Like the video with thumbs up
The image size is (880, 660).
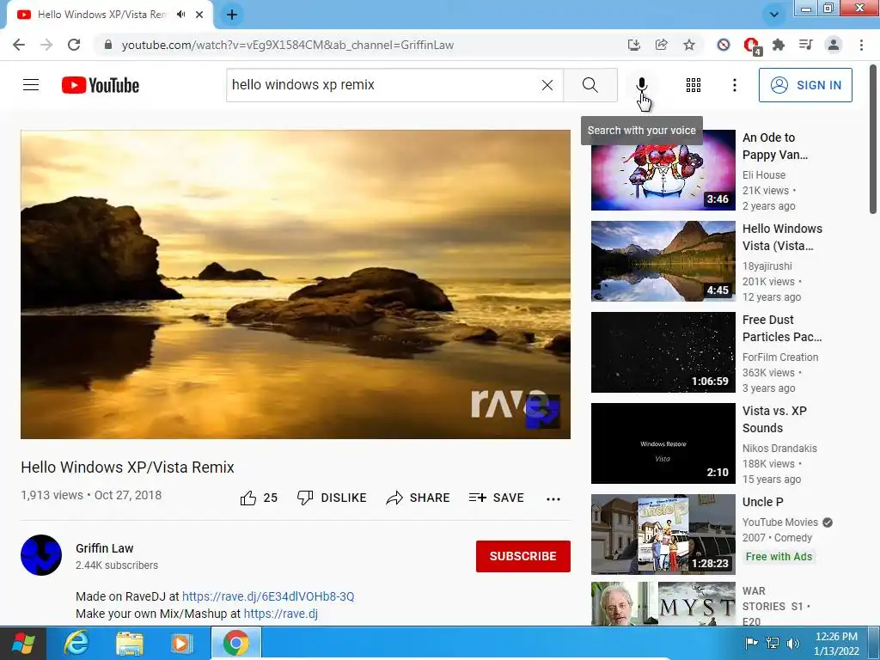[259, 498]
